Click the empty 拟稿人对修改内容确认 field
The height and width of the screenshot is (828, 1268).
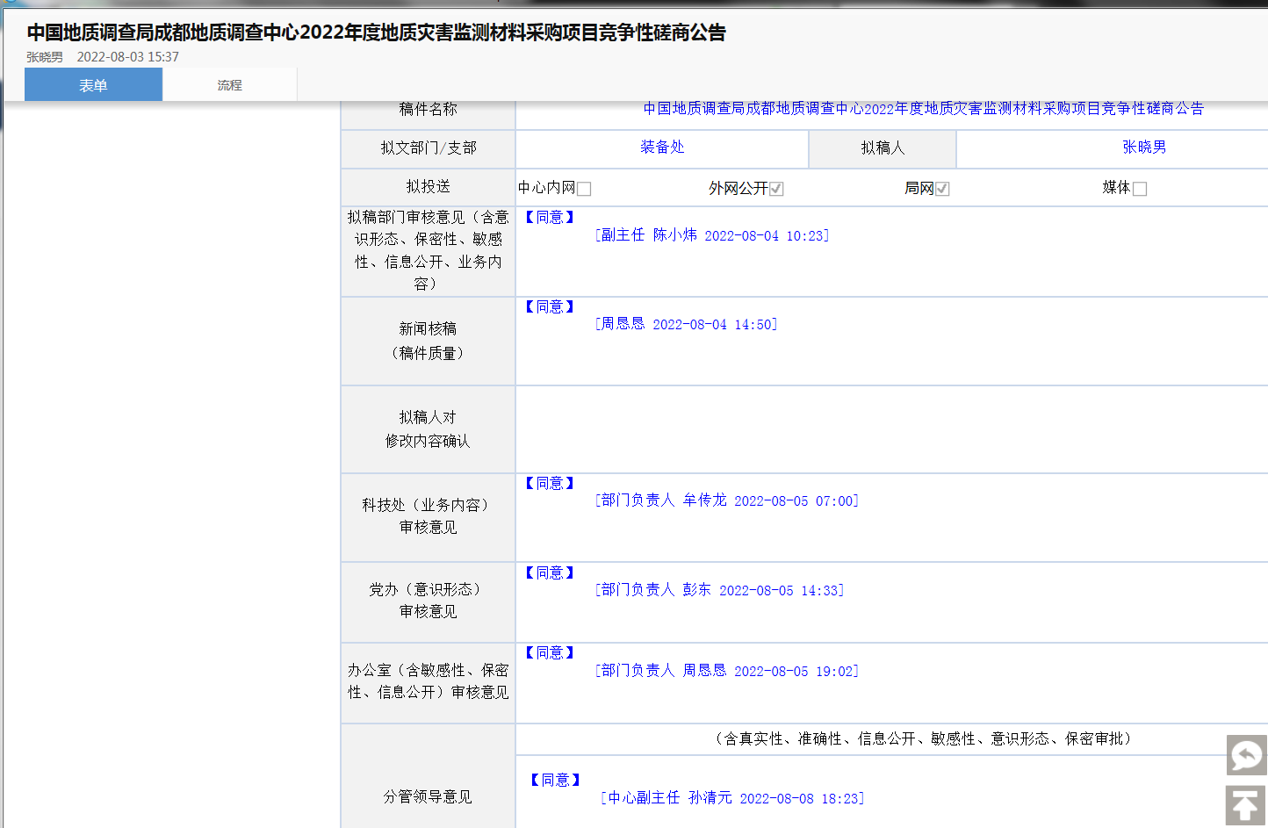coord(891,429)
